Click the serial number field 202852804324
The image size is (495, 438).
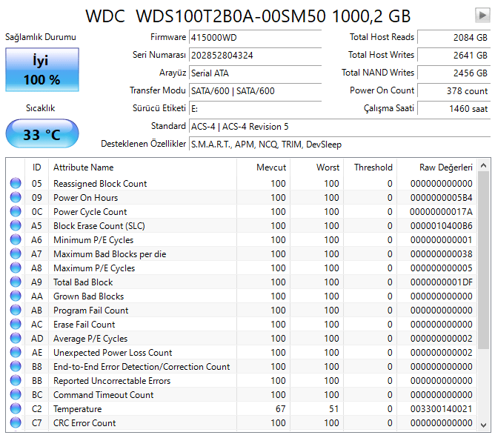click(x=255, y=56)
